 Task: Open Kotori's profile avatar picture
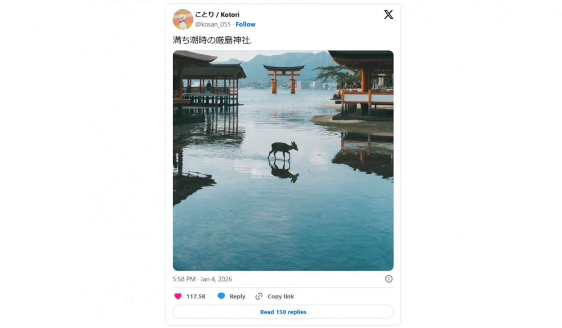click(x=183, y=19)
